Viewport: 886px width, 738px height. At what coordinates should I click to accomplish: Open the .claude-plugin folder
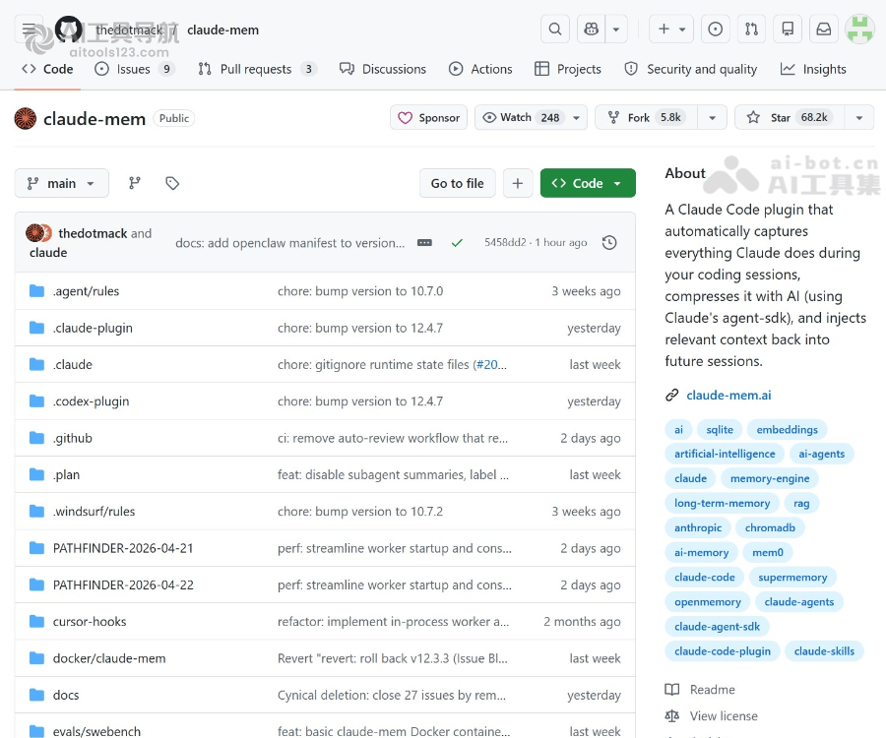coord(93,328)
